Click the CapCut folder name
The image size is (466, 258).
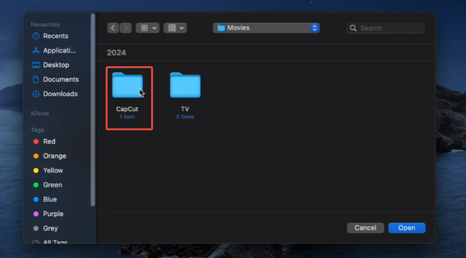coord(127,109)
